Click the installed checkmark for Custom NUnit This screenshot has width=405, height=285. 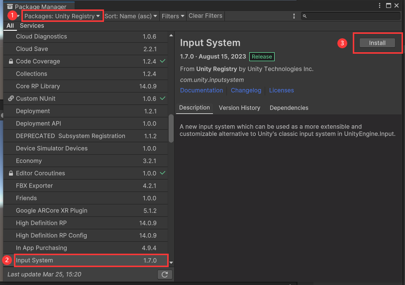163,98
